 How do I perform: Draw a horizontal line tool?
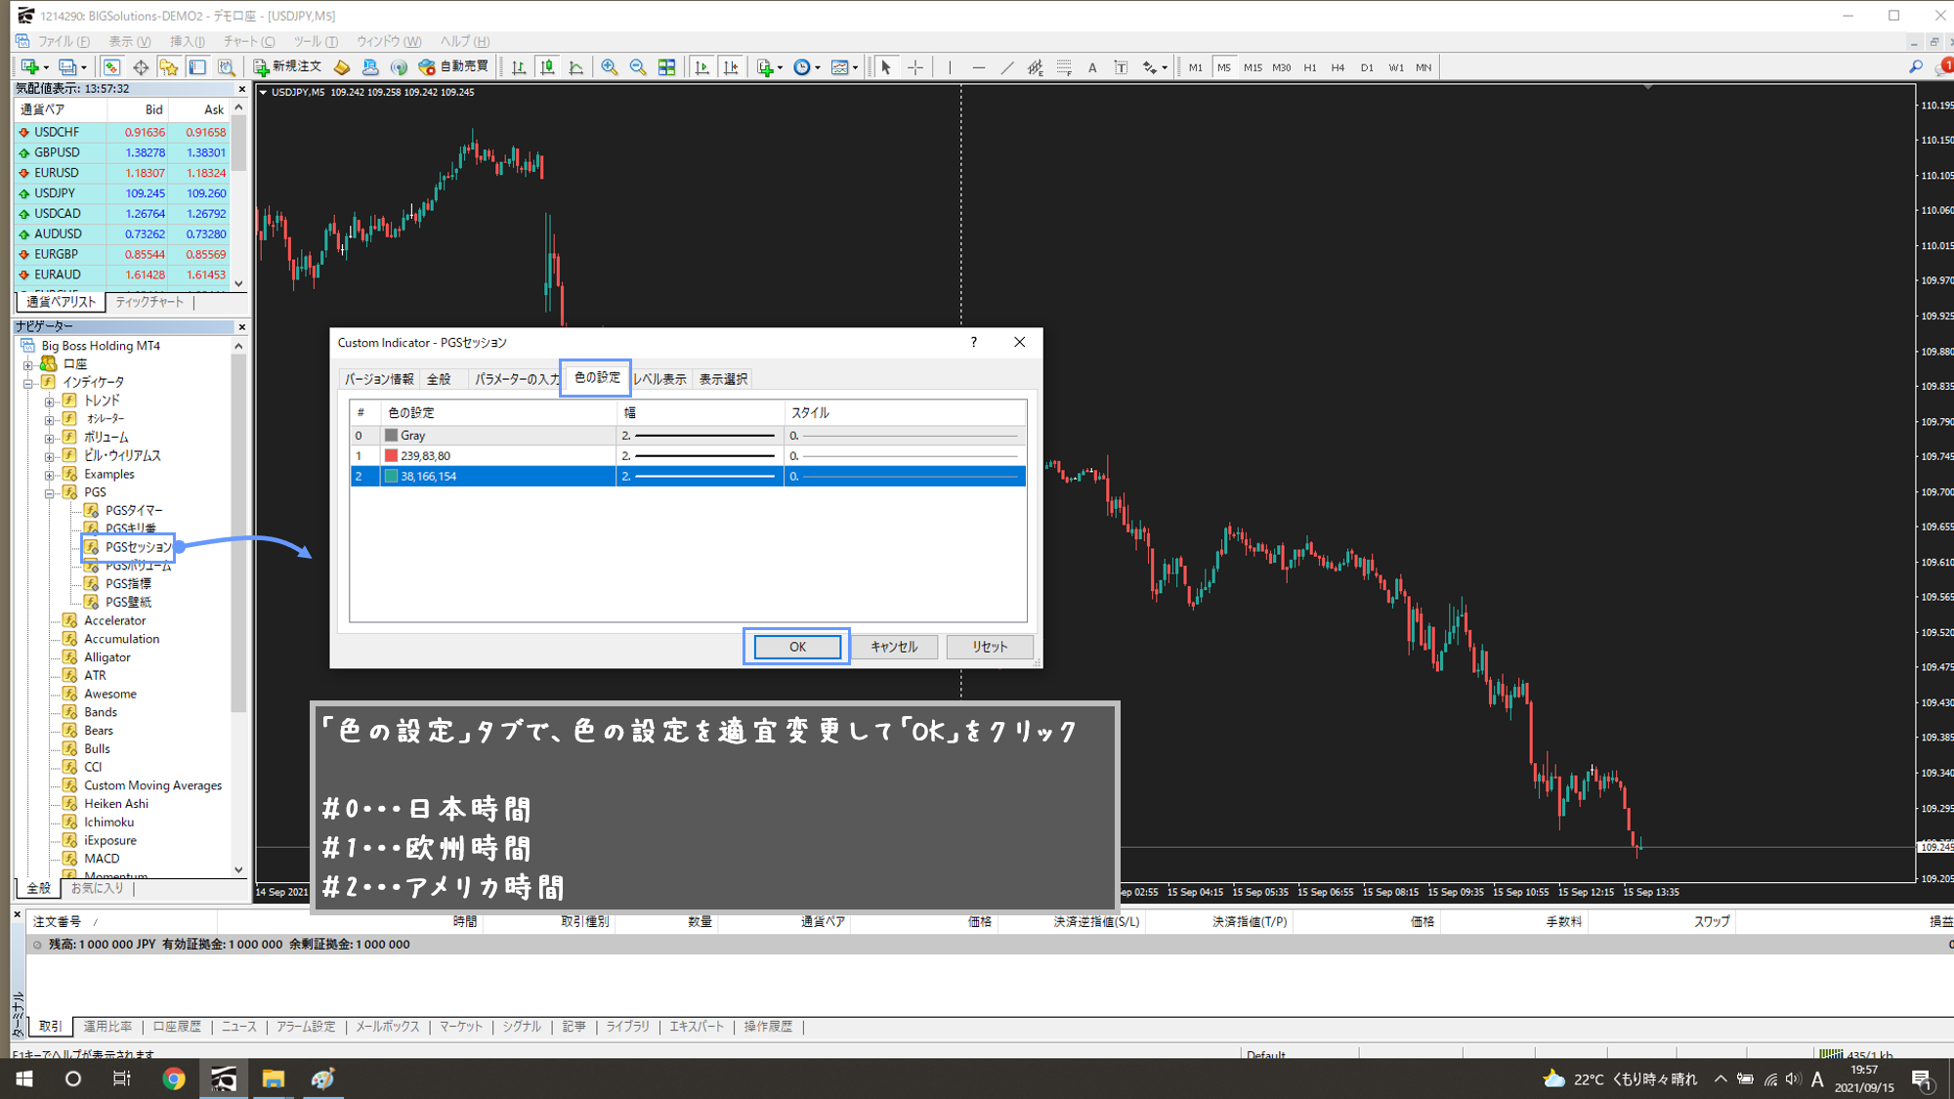[x=978, y=67]
